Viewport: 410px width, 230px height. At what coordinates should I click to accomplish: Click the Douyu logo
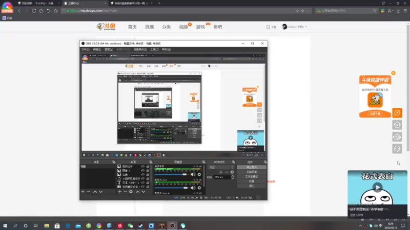(x=106, y=27)
